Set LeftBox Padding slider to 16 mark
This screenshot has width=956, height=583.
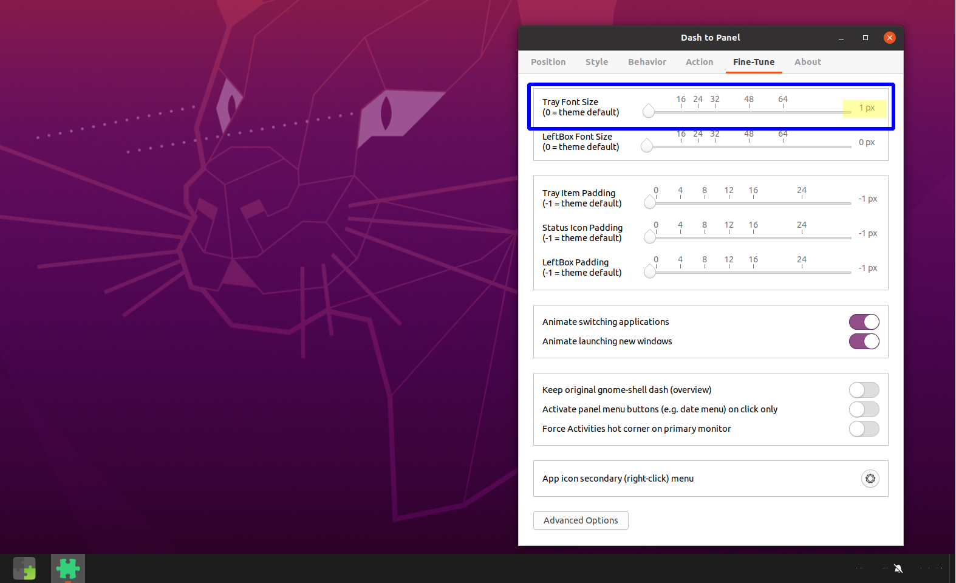pyautogui.click(x=753, y=273)
